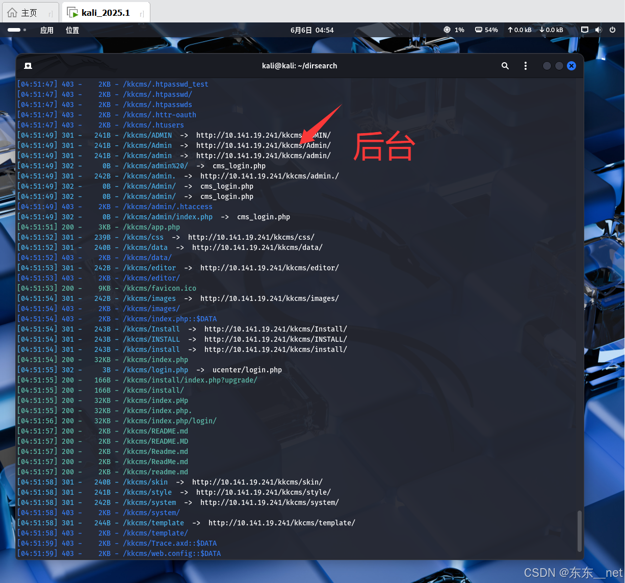Click the /kkcms/favicon.ico path
Viewport: 625px width, 583px height.
(160, 288)
